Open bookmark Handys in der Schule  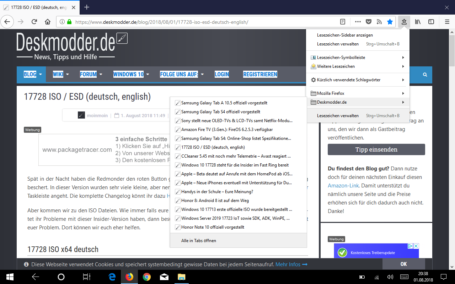(238, 192)
